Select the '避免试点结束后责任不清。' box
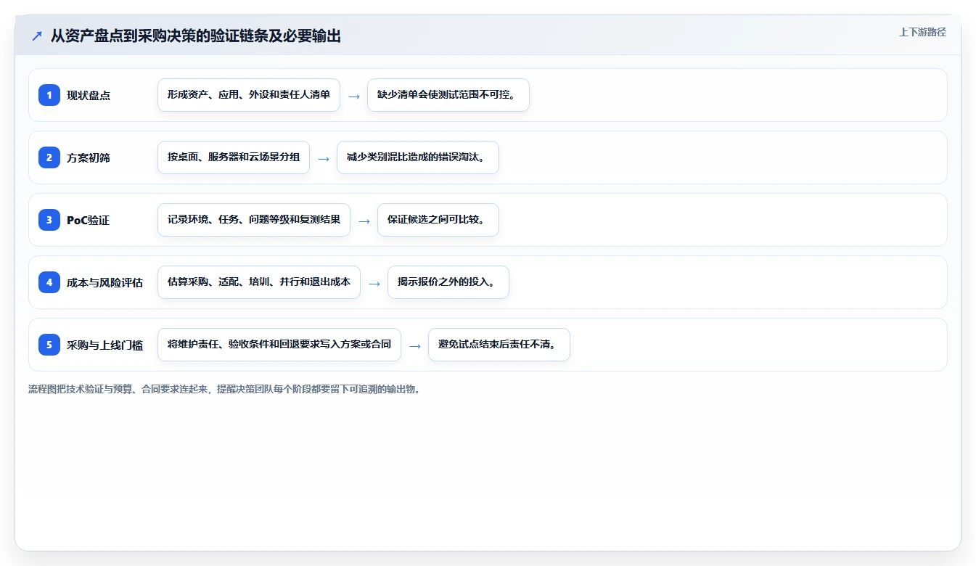The width and height of the screenshot is (976, 566). click(x=499, y=345)
